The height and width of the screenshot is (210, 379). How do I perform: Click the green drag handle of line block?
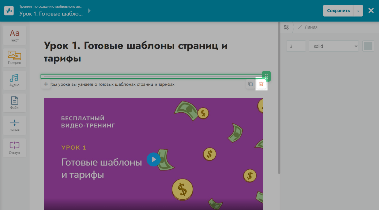266,76
